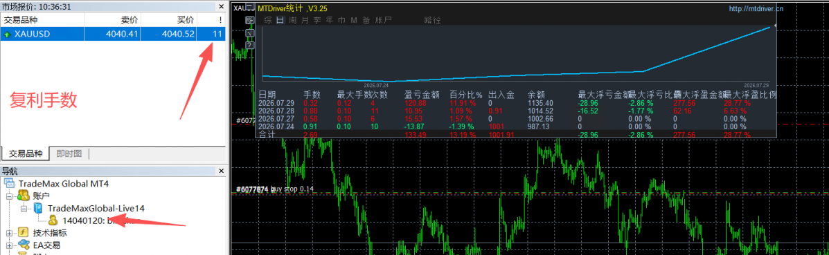Click the ! spread column header
The image size is (829, 255).
pos(220,20)
